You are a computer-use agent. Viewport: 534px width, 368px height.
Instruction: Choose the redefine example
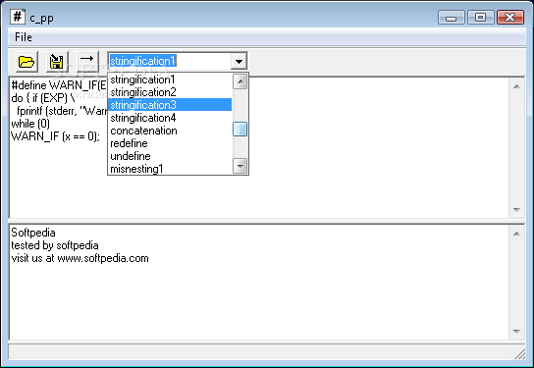click(170, 143)
